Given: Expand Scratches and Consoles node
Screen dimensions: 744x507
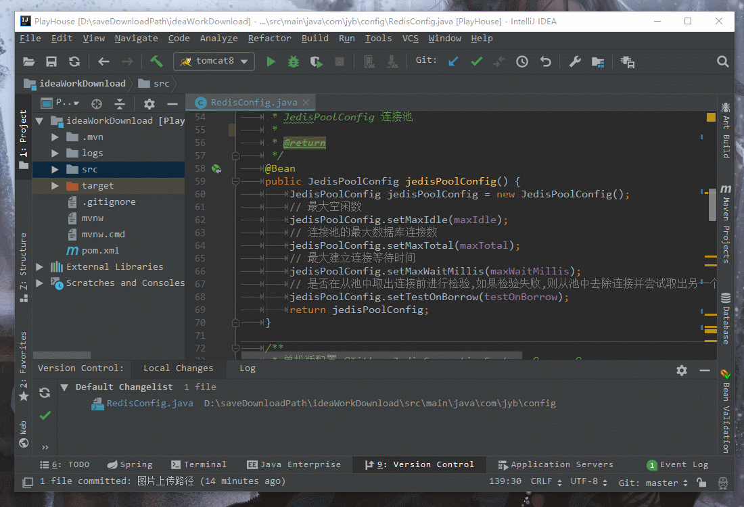Looking at the screenshot, I should pos(40,283).
